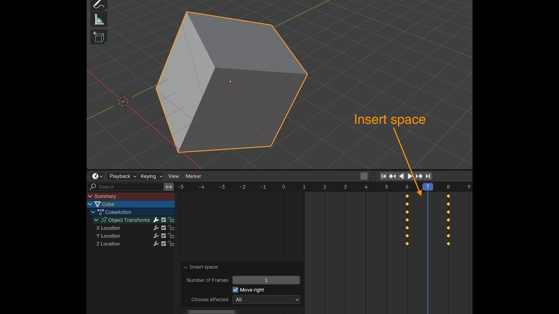Select the CubeAction channel name
The width and height of the screenshot is (559, 314).
point(118,212)
